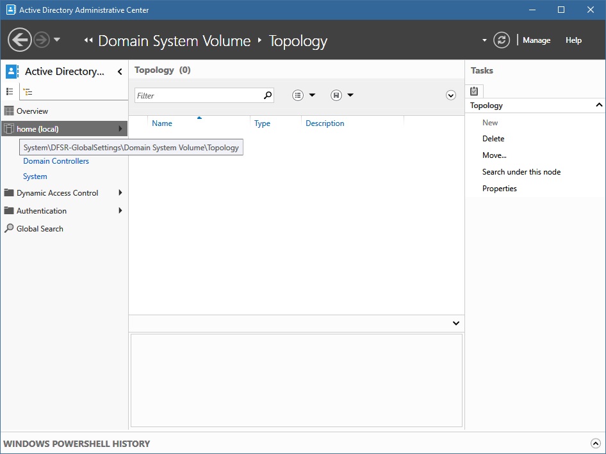Expand the Windows PowerShell History panel
The image size is (606, 454).
point(595,443)
